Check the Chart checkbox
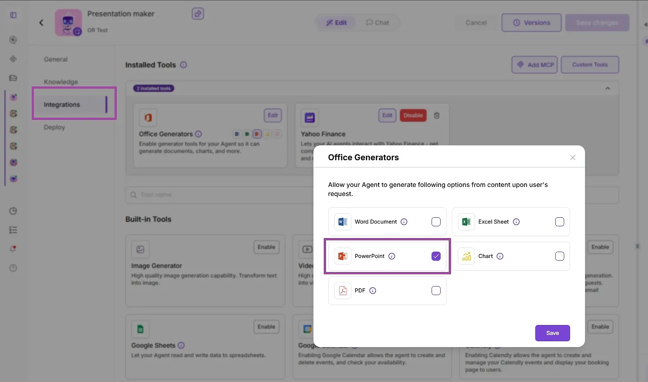Viewport: 648px width, 382px height. [x=560, y=256]
